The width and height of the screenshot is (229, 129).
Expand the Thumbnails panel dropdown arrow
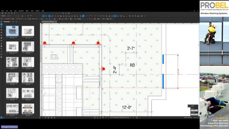[x=11, y=21]
